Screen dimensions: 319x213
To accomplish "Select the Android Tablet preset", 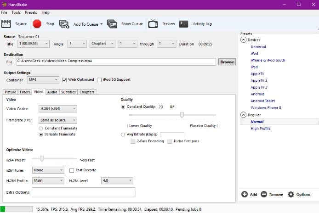I will pos(262,101).
